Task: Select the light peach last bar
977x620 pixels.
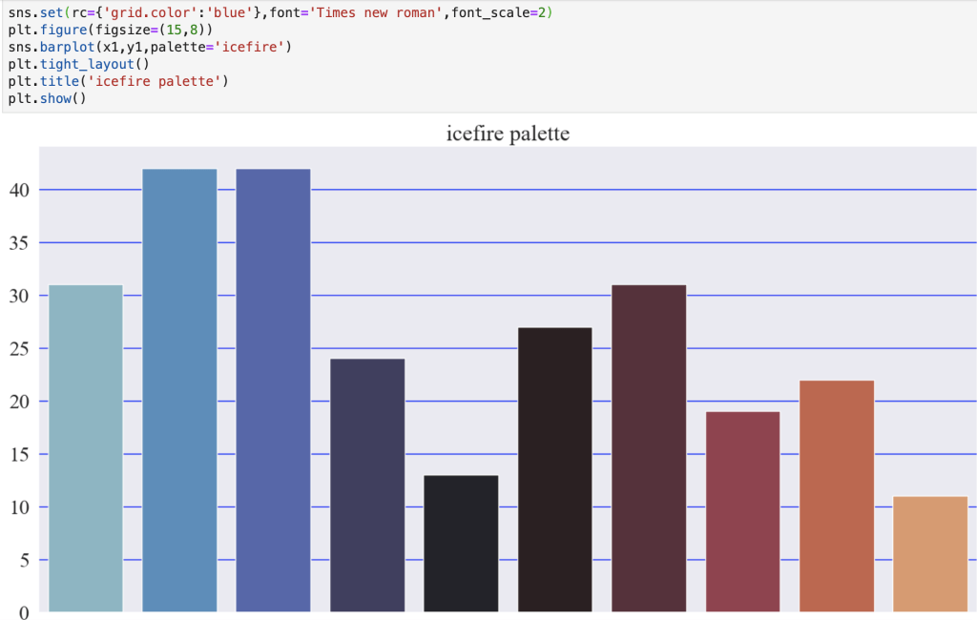Action: [930, 553]
